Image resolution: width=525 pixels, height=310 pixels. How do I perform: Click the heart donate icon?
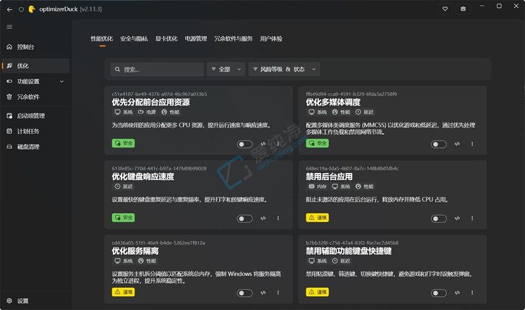pos(445,9)
